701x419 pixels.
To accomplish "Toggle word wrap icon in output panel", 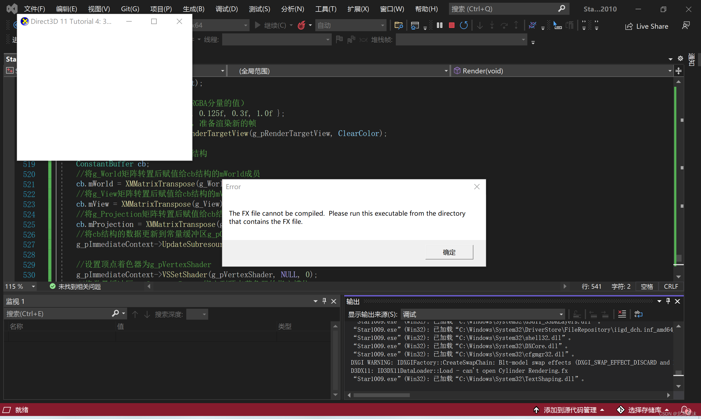I will click(x=638, y=314).
